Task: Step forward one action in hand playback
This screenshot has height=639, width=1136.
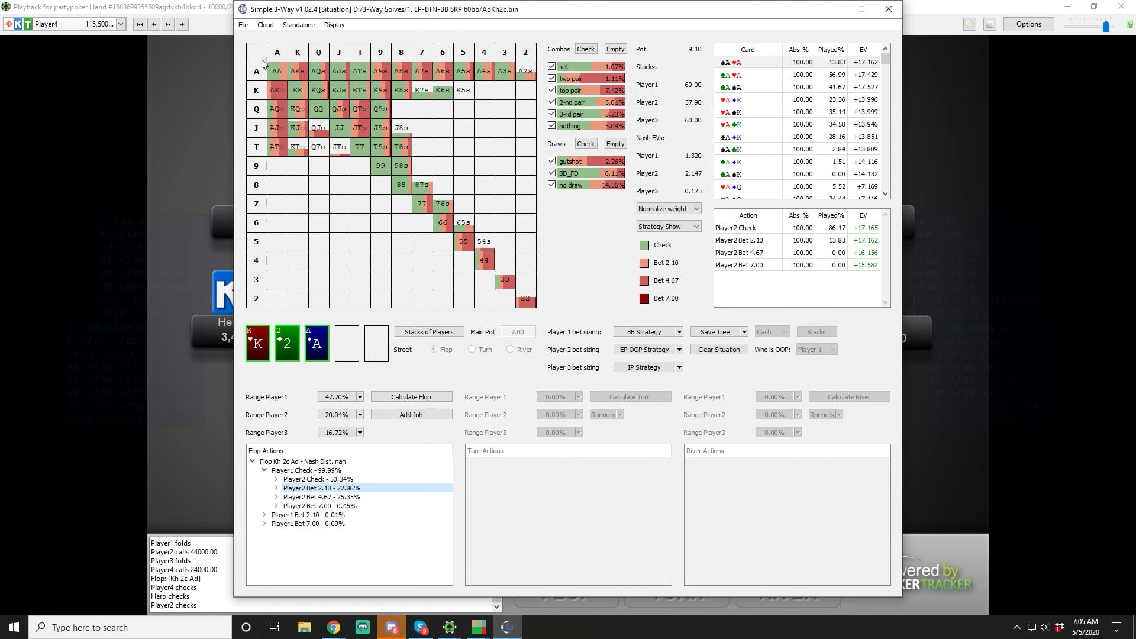Action: (168, 24)
